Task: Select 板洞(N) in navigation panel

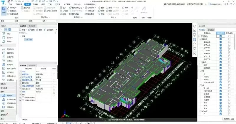Action: [x=8, y=65]
